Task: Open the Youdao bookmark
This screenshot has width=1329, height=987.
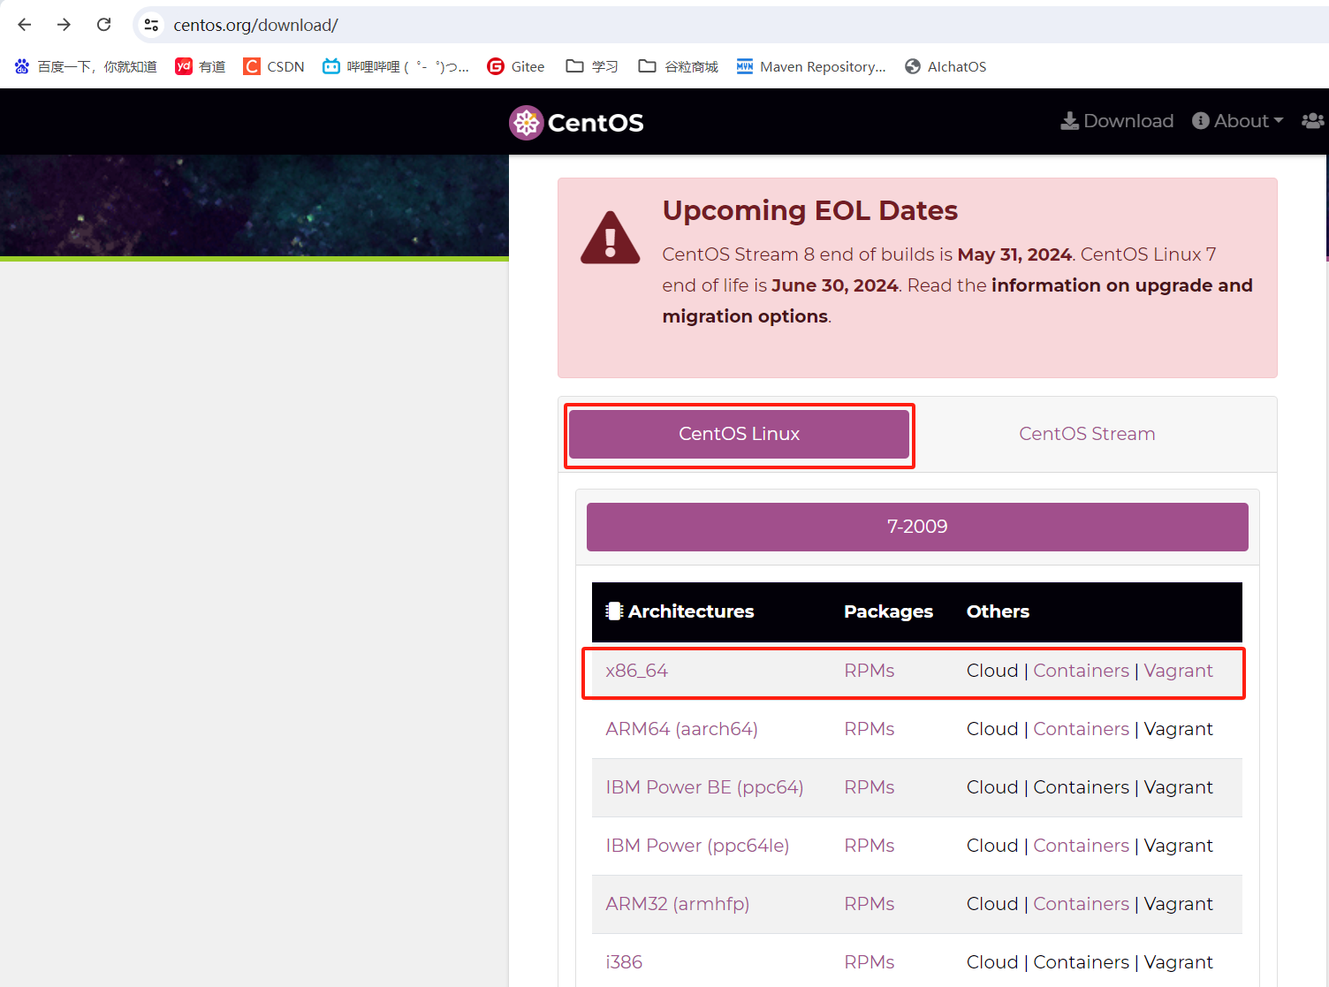Action: coord(201,66)
